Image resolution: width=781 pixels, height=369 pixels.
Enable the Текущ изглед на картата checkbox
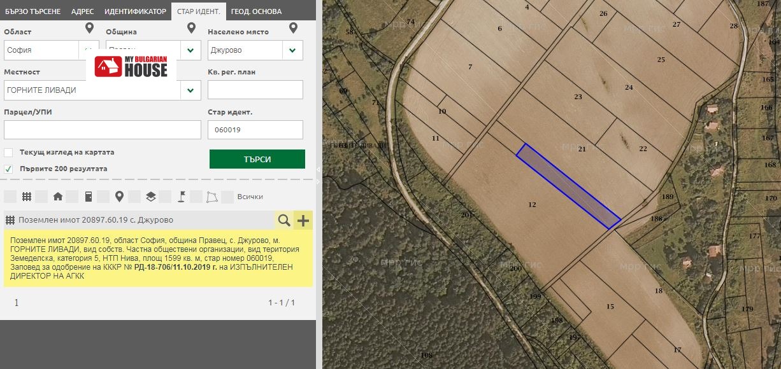point(8,153)
